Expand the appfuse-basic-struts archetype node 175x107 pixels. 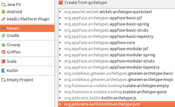(60, 30)
